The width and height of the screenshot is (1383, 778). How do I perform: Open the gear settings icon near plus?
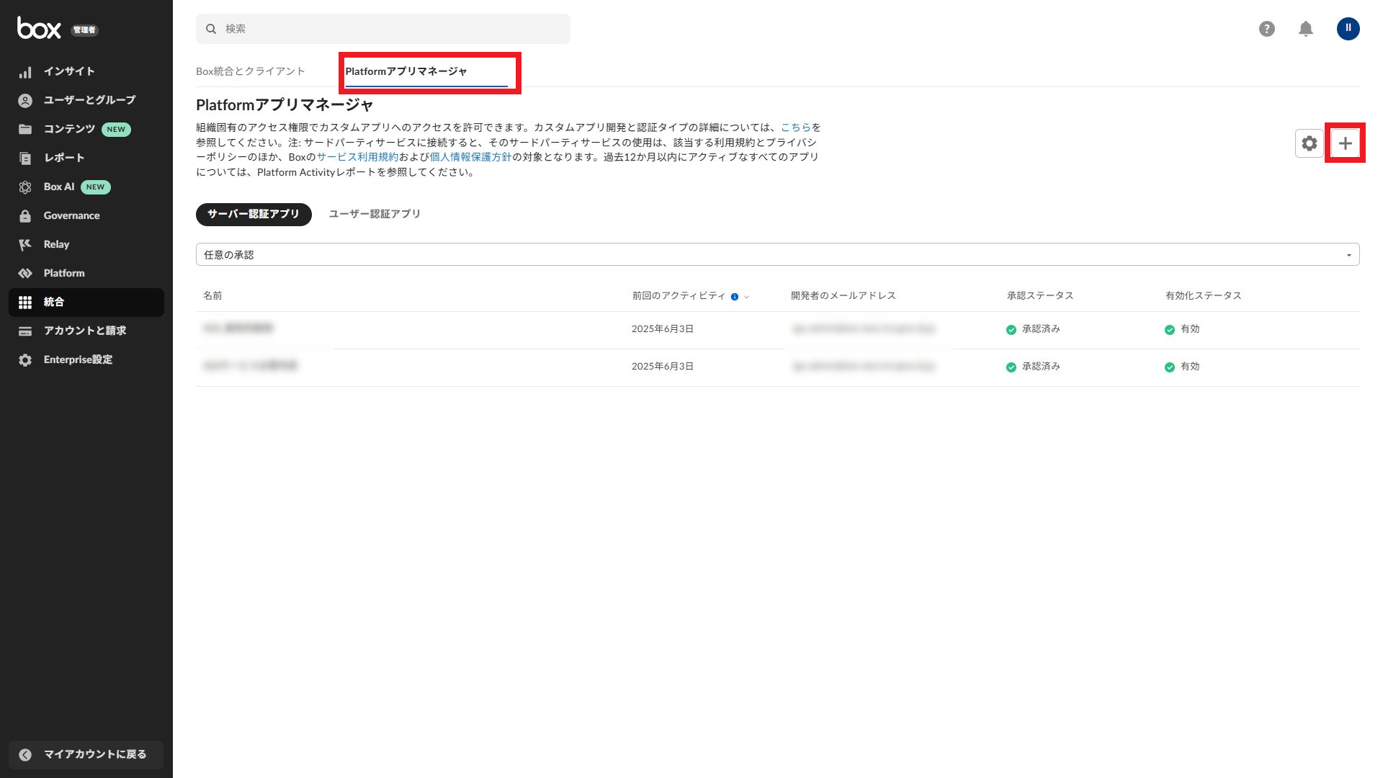point(1309,143)
